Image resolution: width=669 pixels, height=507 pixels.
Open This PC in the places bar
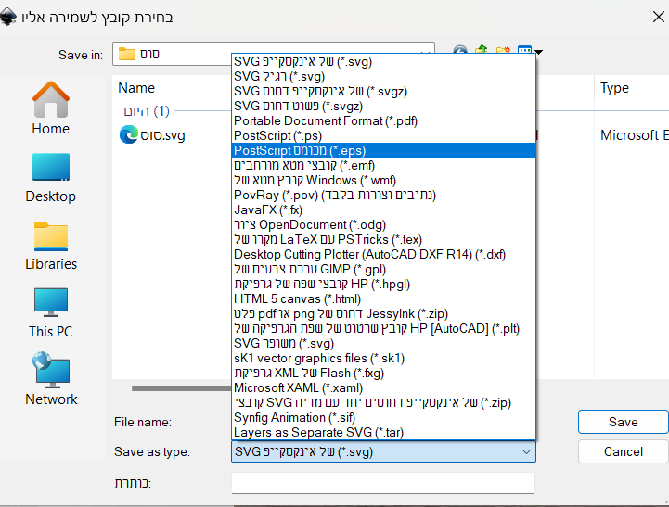(51, 313)
